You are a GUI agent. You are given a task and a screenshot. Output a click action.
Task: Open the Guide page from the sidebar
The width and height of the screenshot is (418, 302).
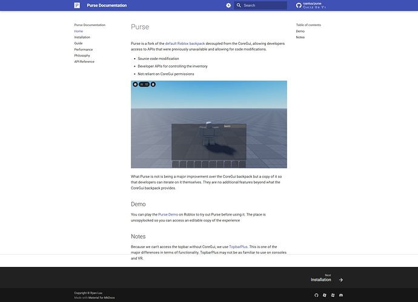click(78, 43)
